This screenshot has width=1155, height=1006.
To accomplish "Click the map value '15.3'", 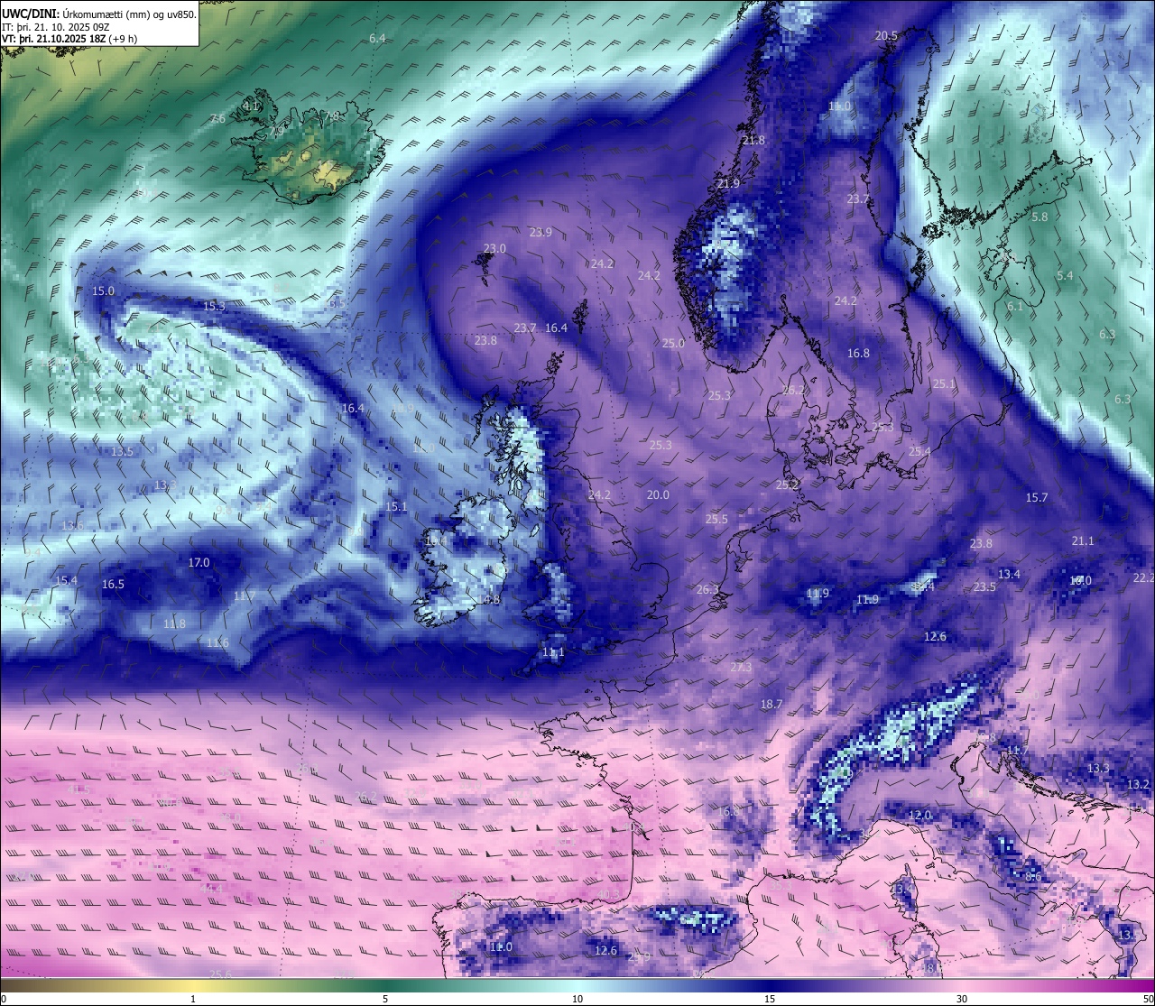I will (214, 306).
